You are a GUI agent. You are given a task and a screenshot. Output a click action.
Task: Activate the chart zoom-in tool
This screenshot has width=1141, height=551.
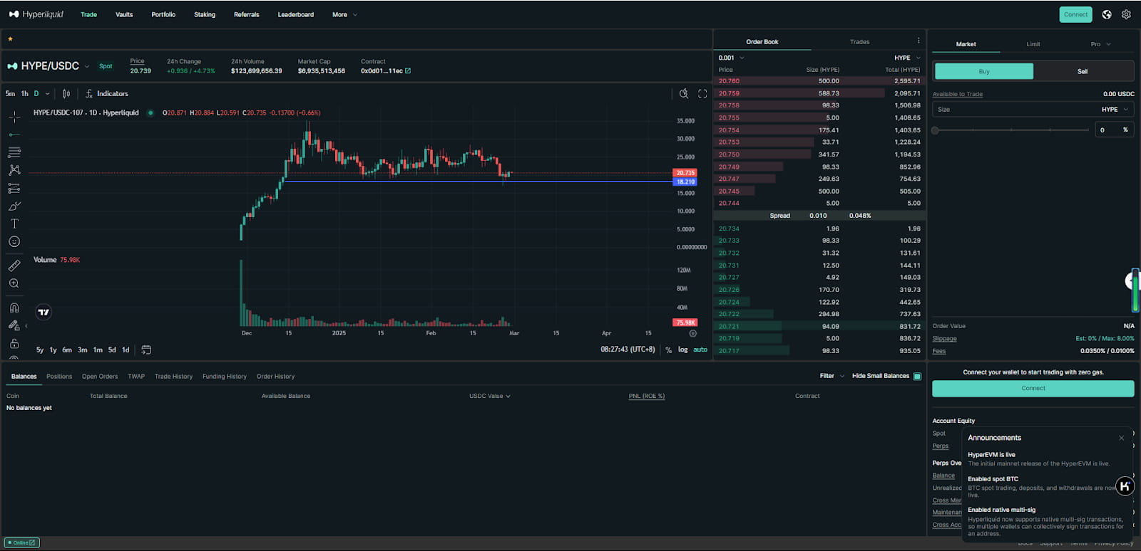click(14, 283)
